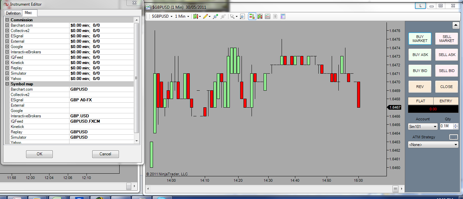Open the Account Sim101 dropdown
Screen dimensions: 463x199
[x=423, y=127]
